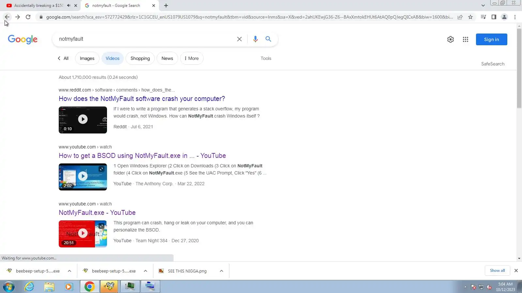Select the Videos filter

click(x=113, y=58)
